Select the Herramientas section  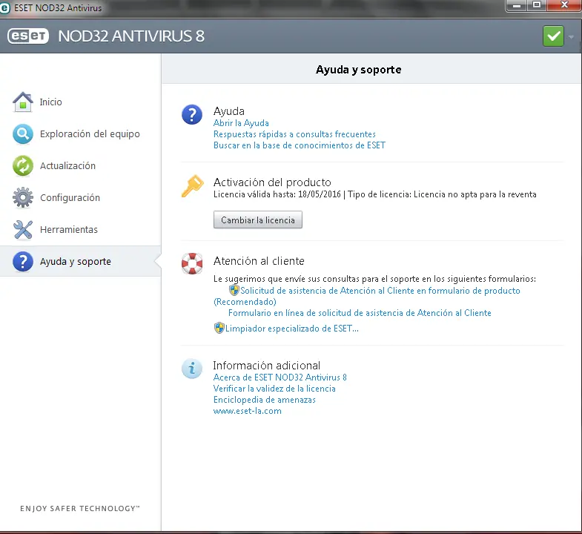pyautogui.click(x=69, y=229)
